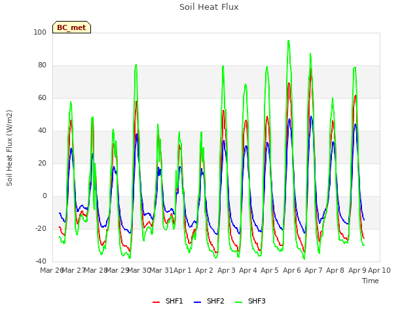Click the Apr 4 x-axis label
419x314 pixels.
tap(248, 270)
